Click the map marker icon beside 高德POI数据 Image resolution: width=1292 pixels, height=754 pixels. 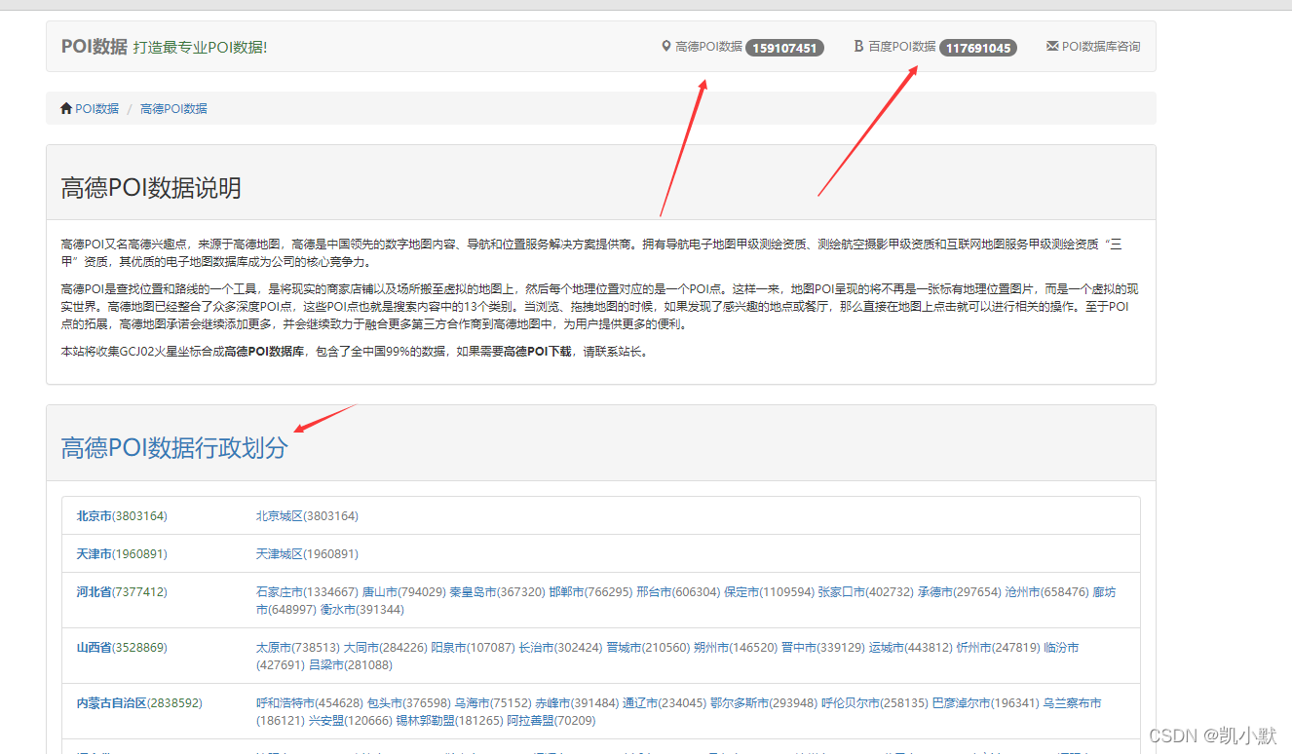(666, 46)
